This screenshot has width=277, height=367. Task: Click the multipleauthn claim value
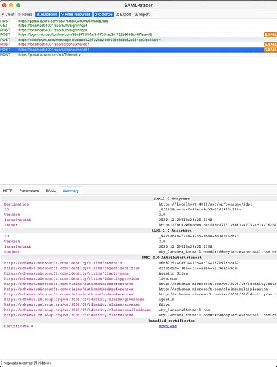213,289
